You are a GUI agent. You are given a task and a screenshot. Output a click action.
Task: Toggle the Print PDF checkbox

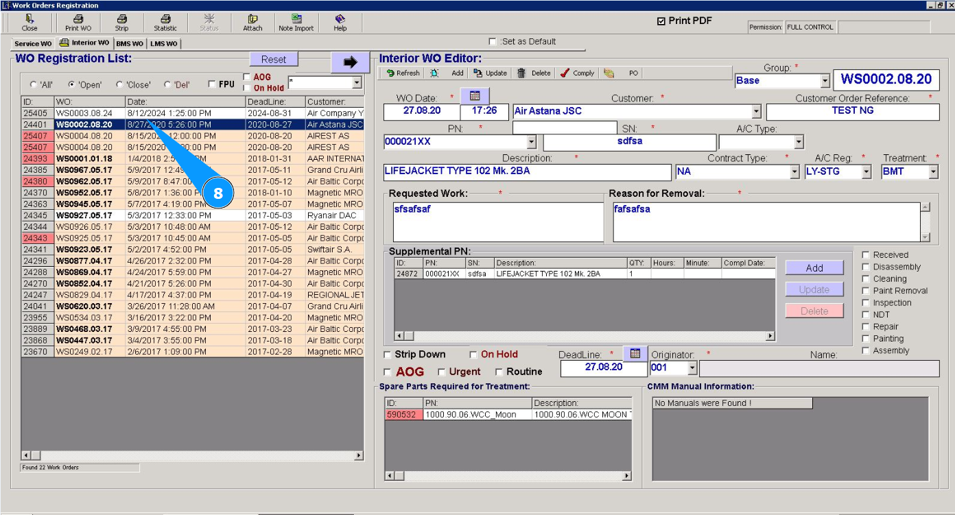coord(661,21)
